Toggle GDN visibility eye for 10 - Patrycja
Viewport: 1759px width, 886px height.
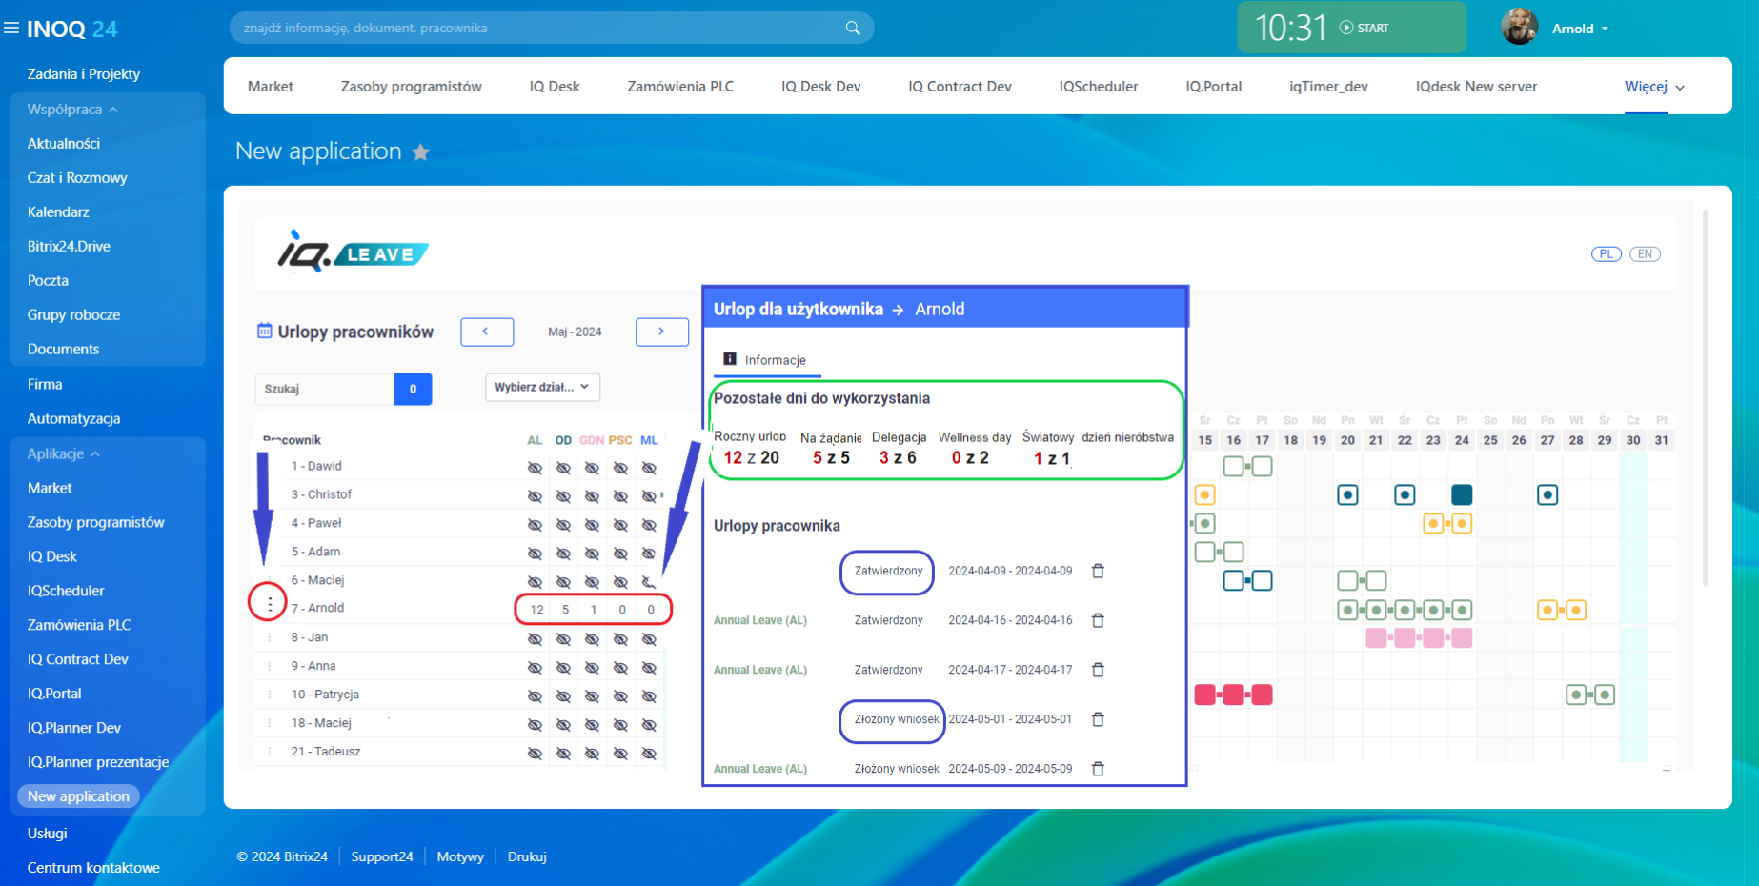click(592, 696)
